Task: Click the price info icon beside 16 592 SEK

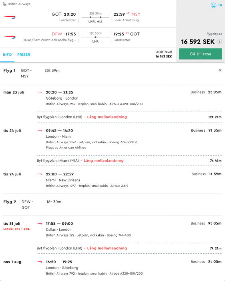Action: [219, 42]
